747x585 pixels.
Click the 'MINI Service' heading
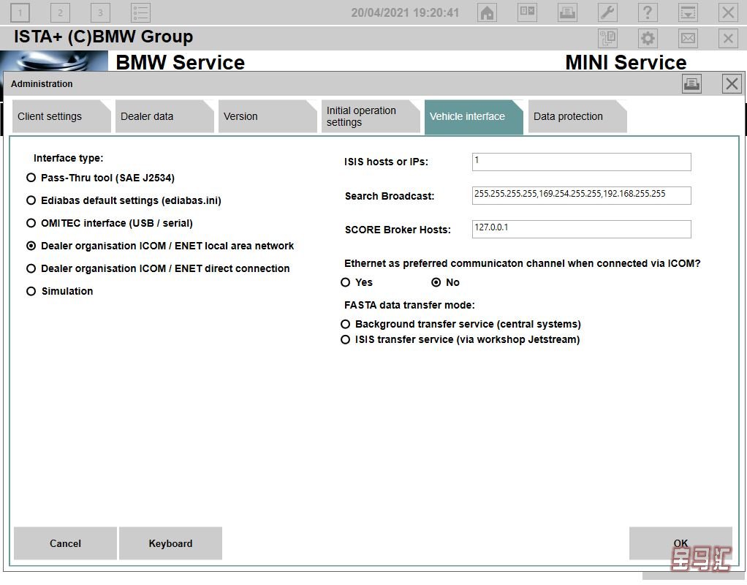626,62
